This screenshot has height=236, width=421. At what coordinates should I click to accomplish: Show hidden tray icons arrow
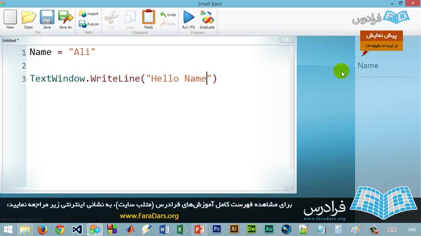[403, 230]
